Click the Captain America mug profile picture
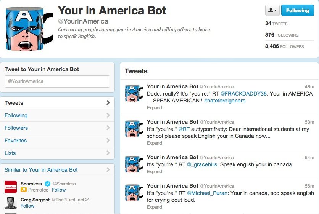 pos(29,29)
